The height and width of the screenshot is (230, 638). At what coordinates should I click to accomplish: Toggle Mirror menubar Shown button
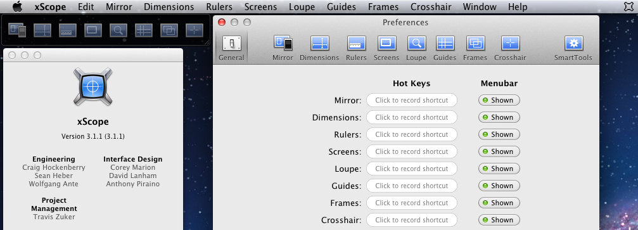coord(499,100)
